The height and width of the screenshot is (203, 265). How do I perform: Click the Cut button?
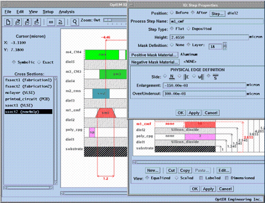[x=172, y=170]
